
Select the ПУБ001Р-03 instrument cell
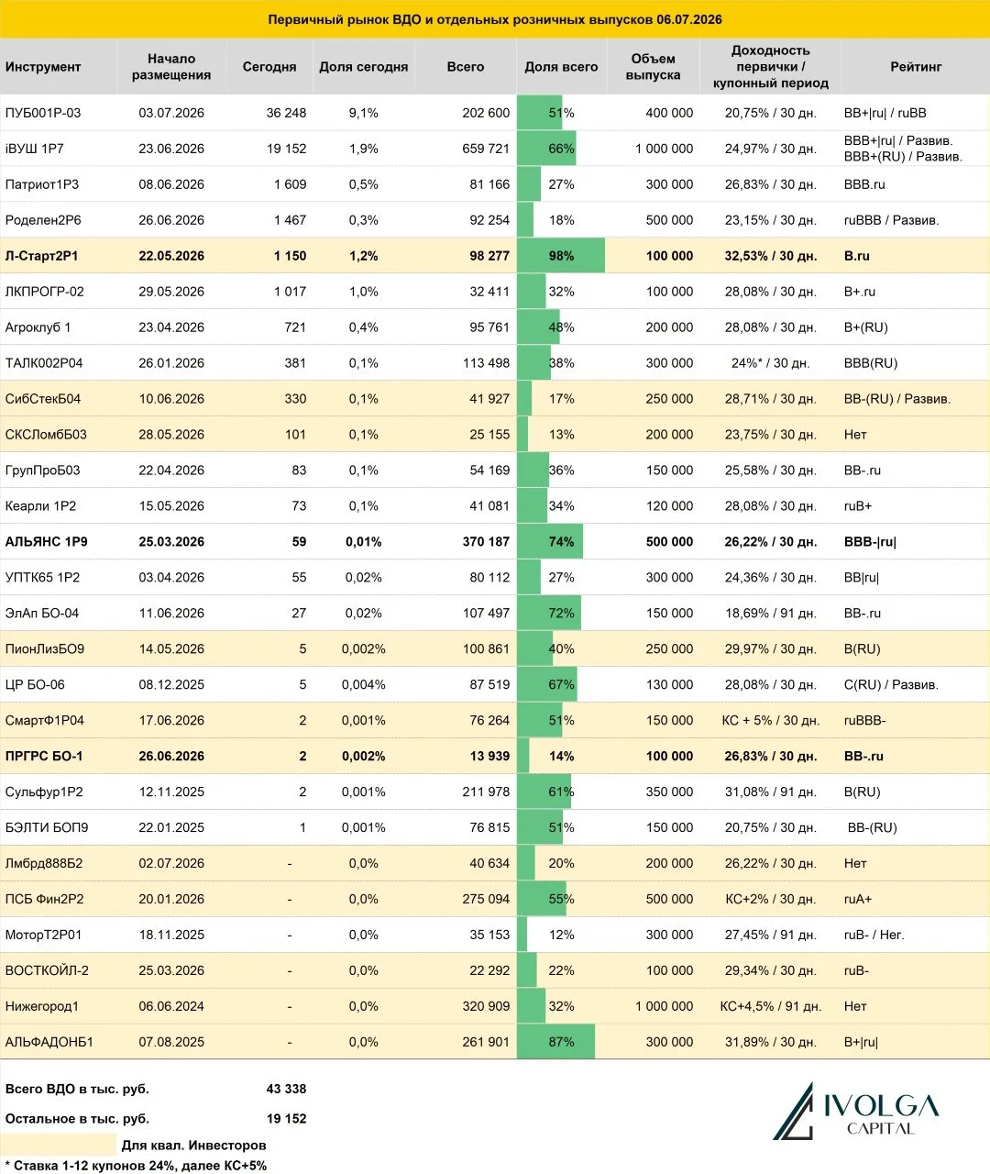[43, 113]
